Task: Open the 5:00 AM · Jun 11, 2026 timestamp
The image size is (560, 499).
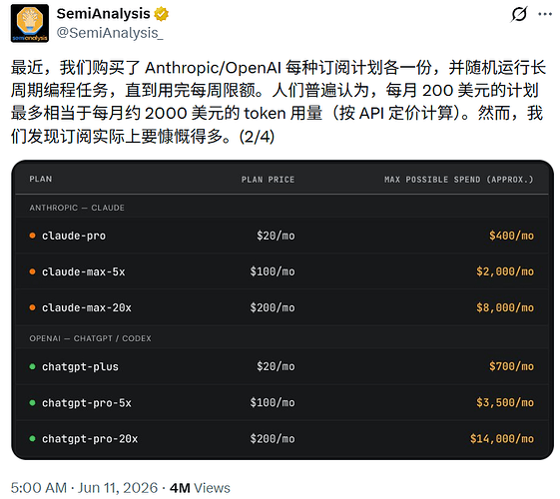Action: pos(84,488)
